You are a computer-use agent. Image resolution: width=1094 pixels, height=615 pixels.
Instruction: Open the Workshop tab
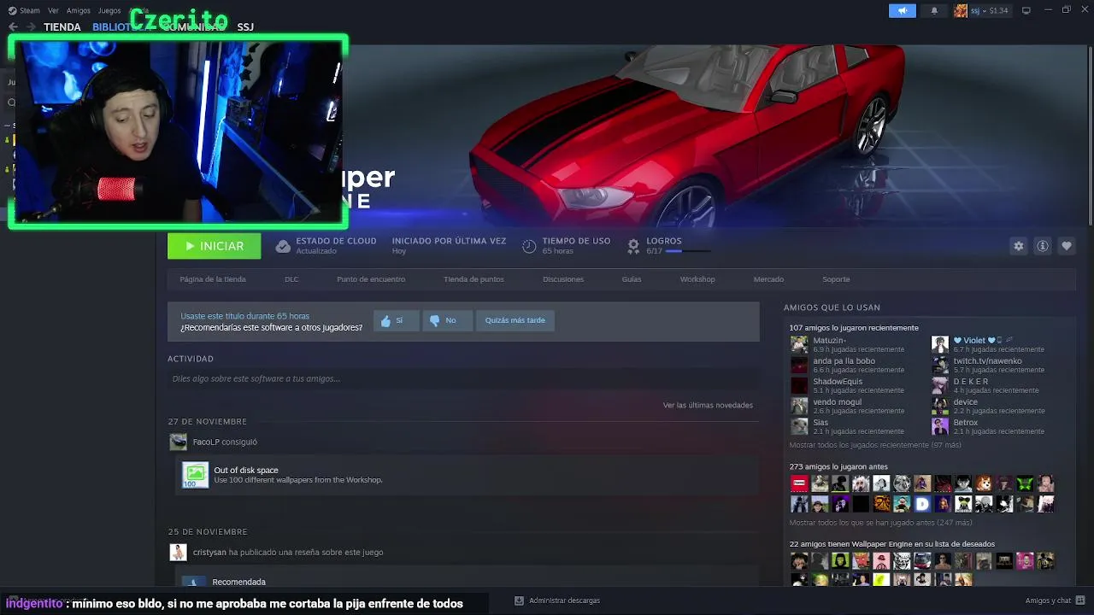tap(697, 279)
